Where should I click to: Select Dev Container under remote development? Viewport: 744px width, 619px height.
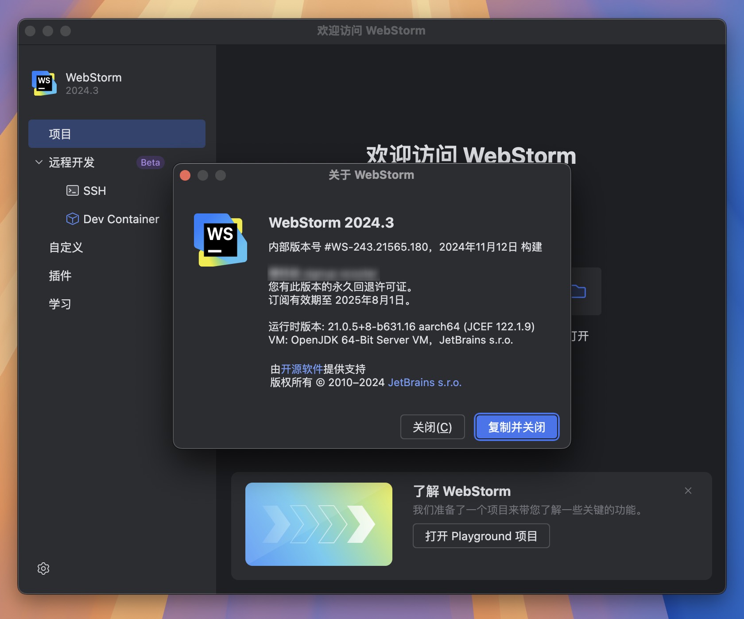coord(121,219)
